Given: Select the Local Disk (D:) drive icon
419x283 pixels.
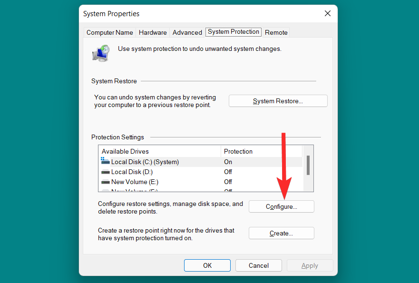Looking at the screenshot, I should click(x=106, y=172).
